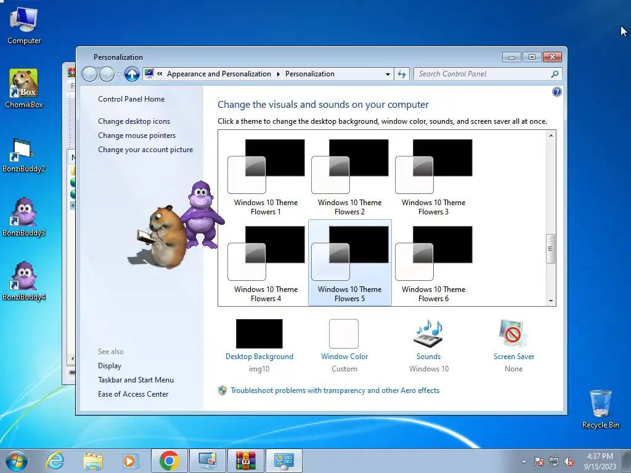The width and height of the screenshot is (631, 473).
Task: Click the breadcrumb double-chevron overflow
Action: [x=160, y=74]
